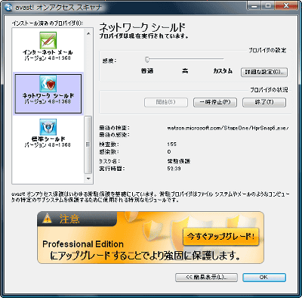Image resolution: width=302 pixels, height=298 pixels.
Task: Close the avast! on-access scanner window
Action: [285, 6]
